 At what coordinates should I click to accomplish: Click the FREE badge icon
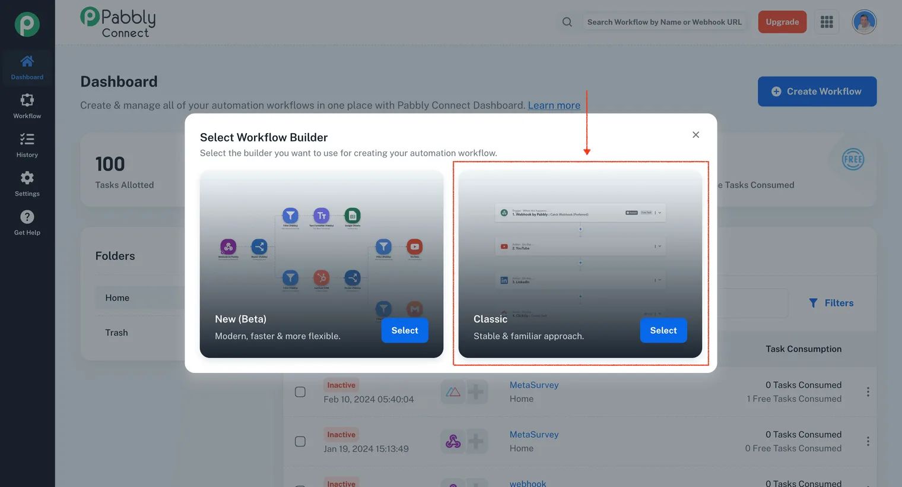point(853,159)
